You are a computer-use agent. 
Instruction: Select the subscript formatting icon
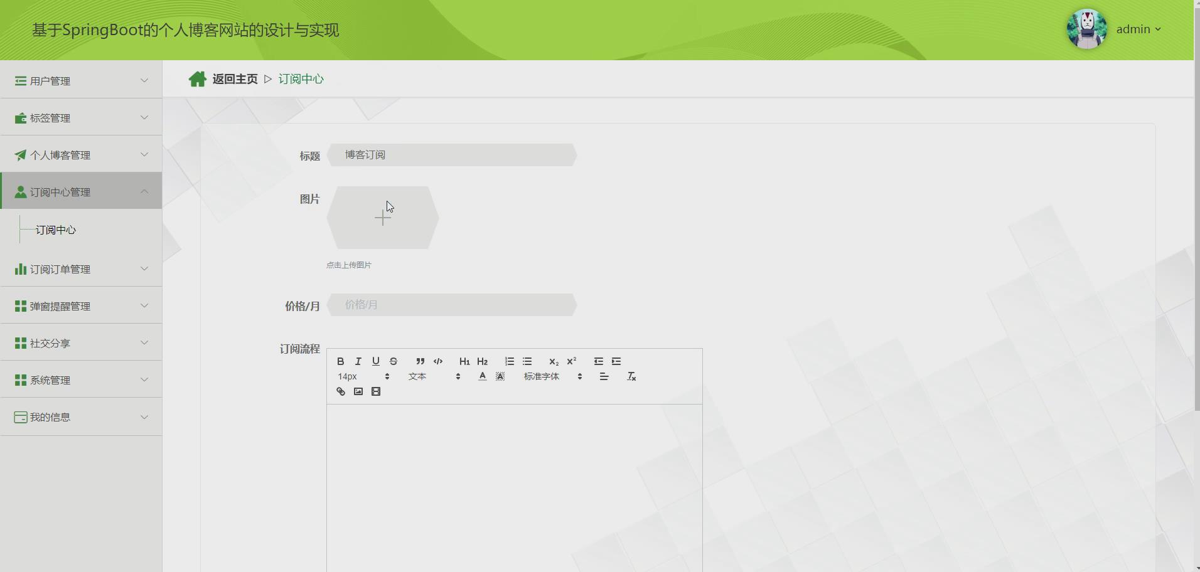553,362
